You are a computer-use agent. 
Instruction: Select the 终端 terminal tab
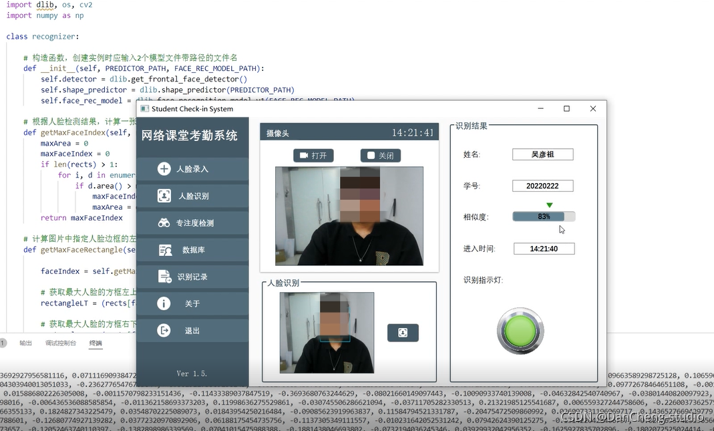[x=96, y=343]
